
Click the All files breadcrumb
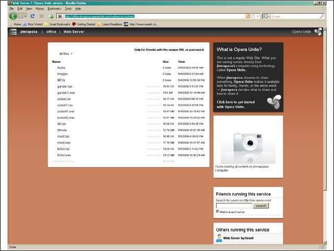64,54
